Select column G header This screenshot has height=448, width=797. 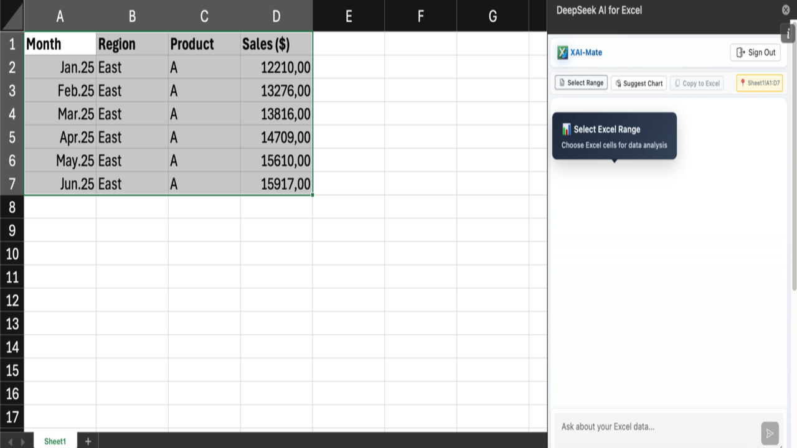click(x=493, y=17)
